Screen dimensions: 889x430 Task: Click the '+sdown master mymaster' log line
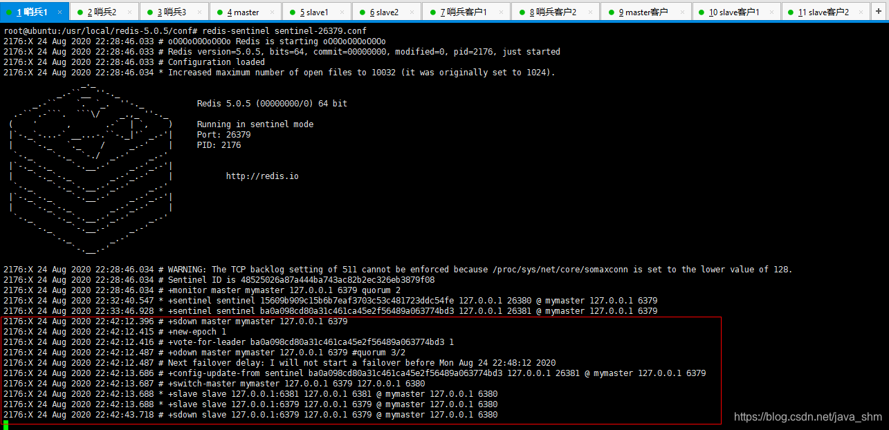click(x=175, y=321)
